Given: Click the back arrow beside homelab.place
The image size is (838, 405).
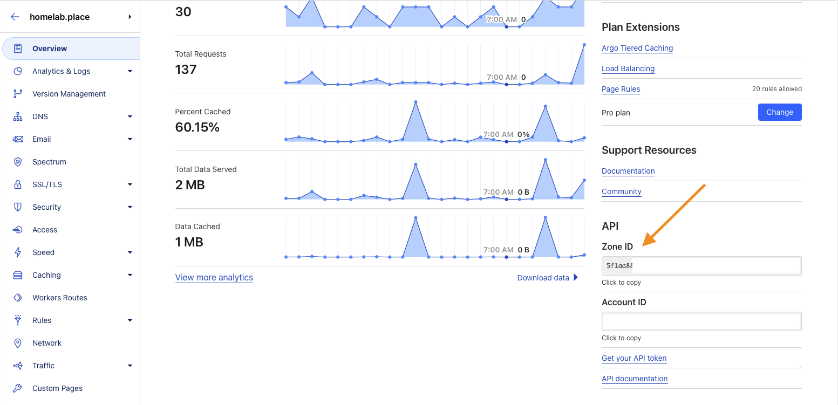Looking at the screenshot, I should [x=15, y=17].
